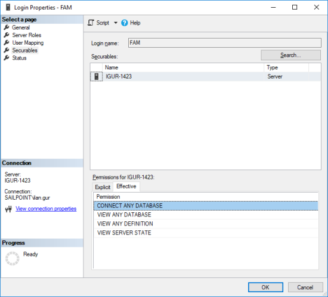Screen dimensions: 328x297
Task: Click the wrench icon beside Server Roles
Action: coord(7,35)
